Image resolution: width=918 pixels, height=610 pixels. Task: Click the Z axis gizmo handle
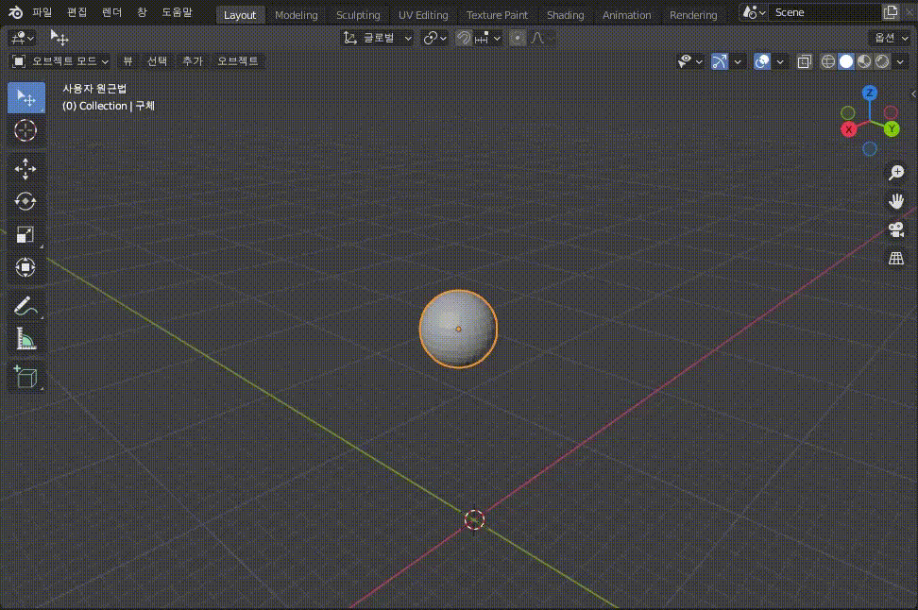(870, 93)
